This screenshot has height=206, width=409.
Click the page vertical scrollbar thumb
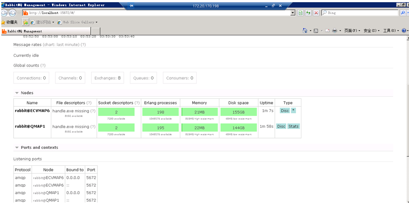click(408, 120)
